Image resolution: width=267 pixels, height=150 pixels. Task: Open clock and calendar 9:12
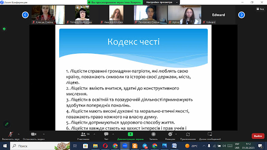[x=248, y=146]
